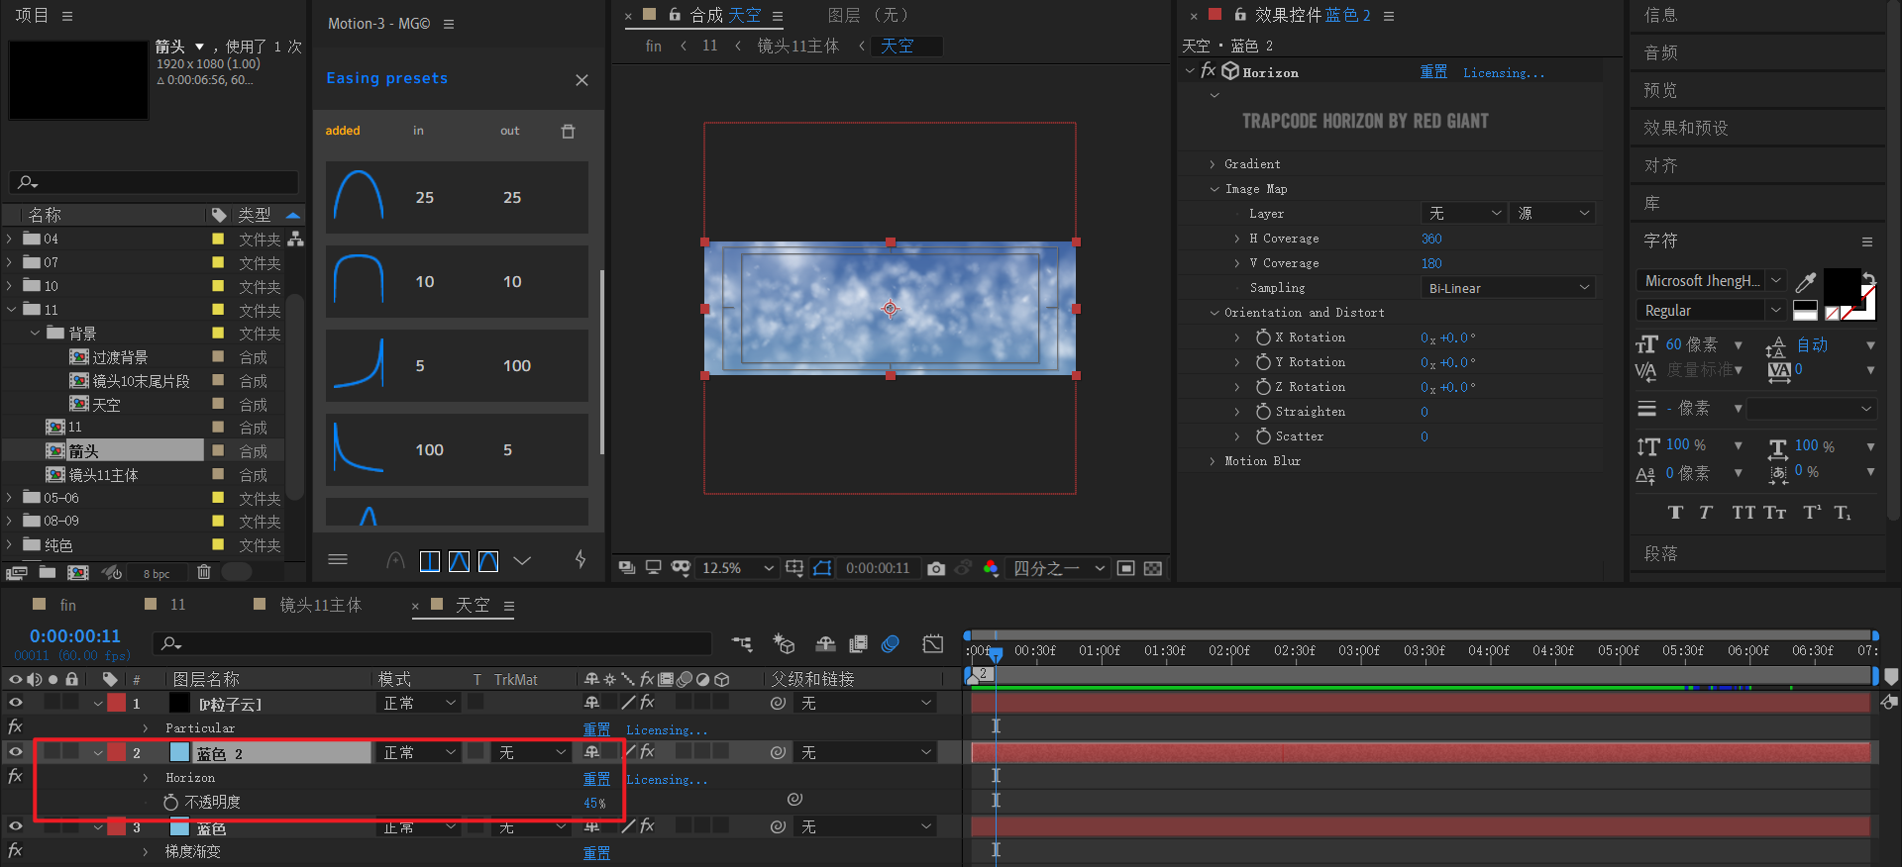Click 重置 for 梯度渐变 in timeline

tap(596, 853)
